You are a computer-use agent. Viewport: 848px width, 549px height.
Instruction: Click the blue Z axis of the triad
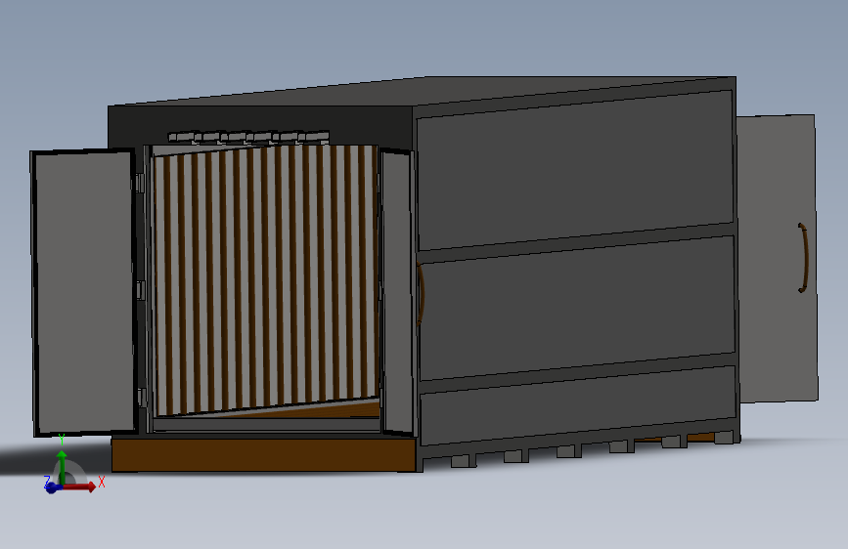pyautogui.click(x=51, y=487)
